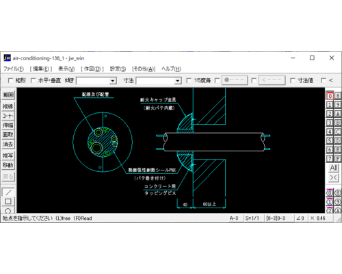Open the 編集(E) menu

[x=41, y=68]
